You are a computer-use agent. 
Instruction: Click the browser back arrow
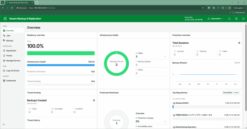click(x=3, y=8)
